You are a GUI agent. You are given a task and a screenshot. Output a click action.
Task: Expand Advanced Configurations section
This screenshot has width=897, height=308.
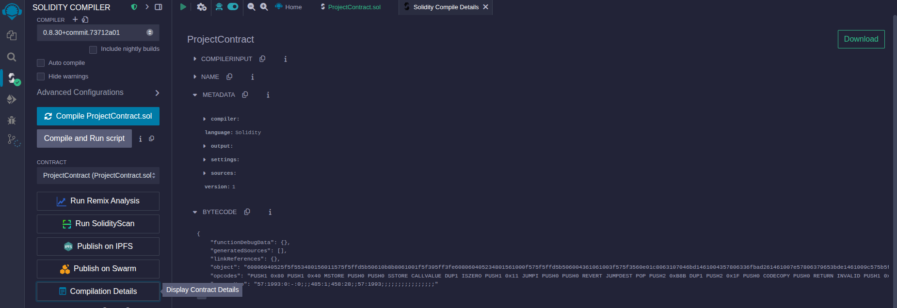click(98, 92)
